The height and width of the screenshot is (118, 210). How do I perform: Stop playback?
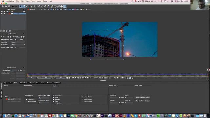80,78
